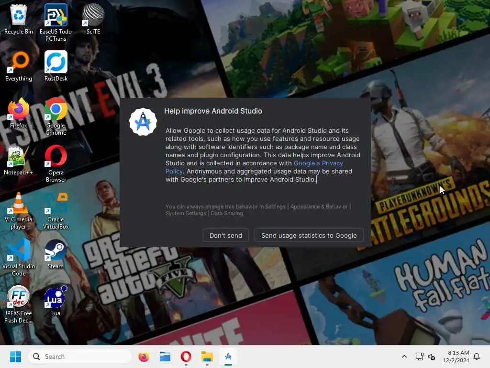Click the Help improve Android Studio title
The width and height of the screenshot is (490, 368).
click(x=213, y=111)
